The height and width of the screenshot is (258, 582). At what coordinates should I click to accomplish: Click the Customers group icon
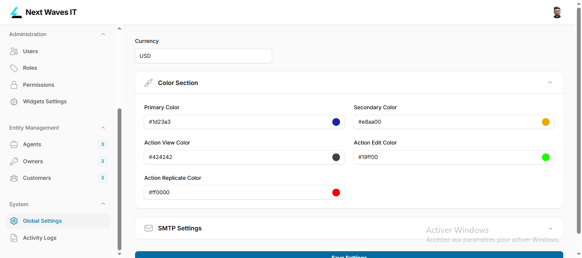pos(14,178)
